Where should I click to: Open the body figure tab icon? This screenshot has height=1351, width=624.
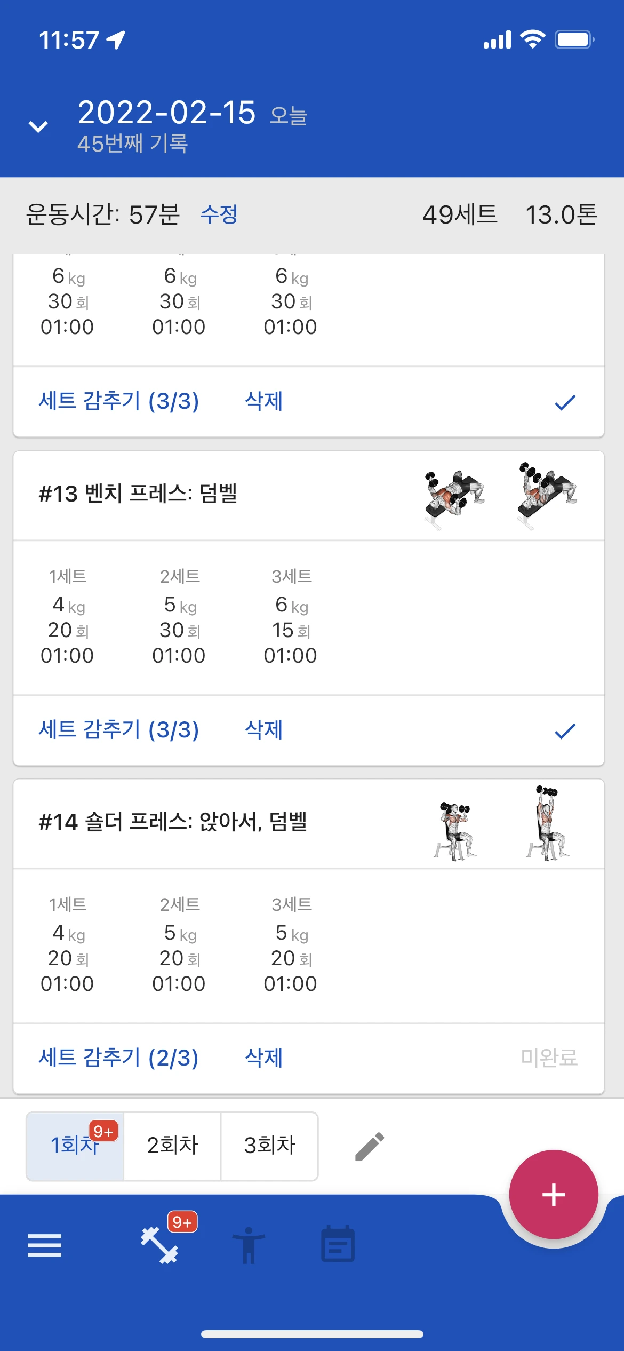pyautogui.click(x=249, y=1245)
